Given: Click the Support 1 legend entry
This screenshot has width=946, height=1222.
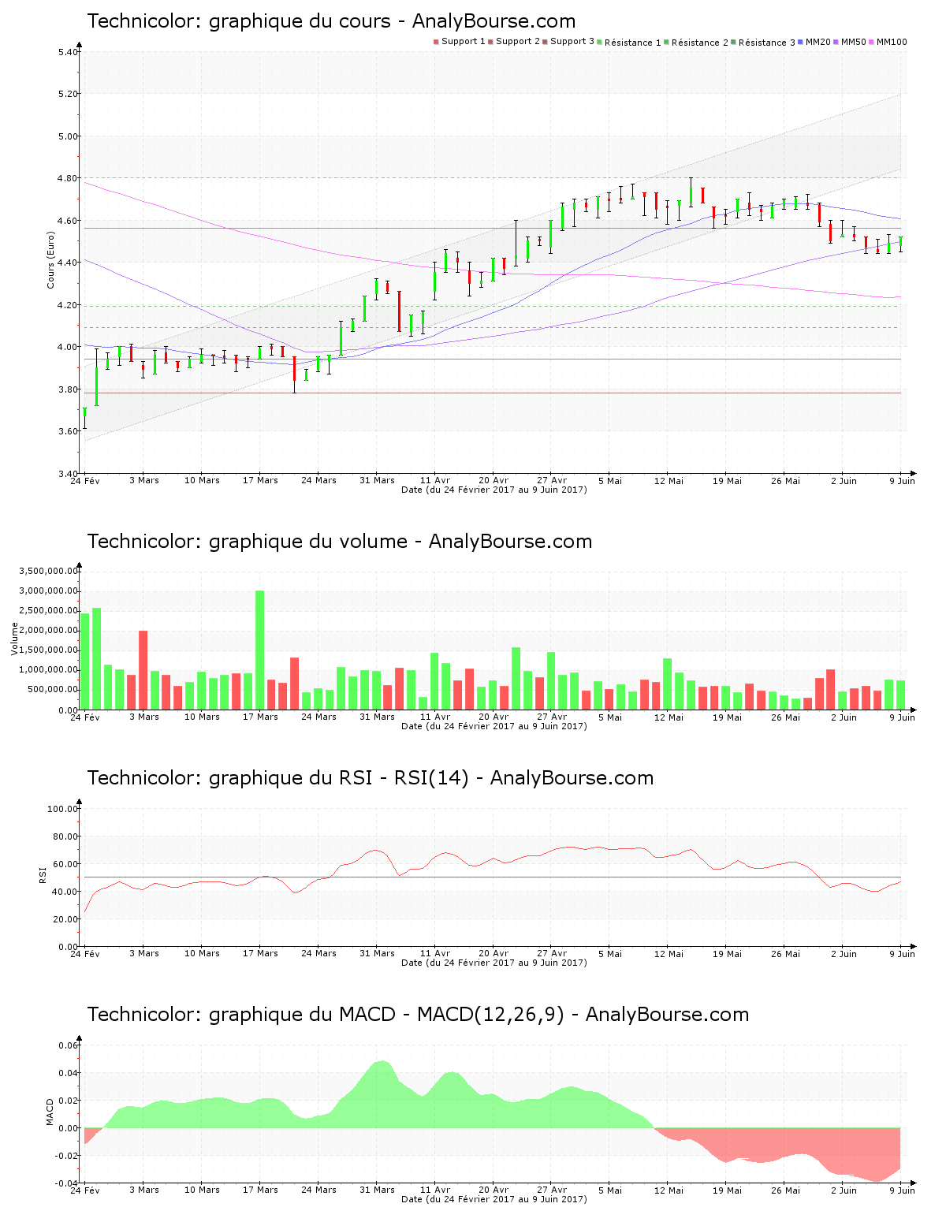Looking at the screenshot, I should (460, 42).
